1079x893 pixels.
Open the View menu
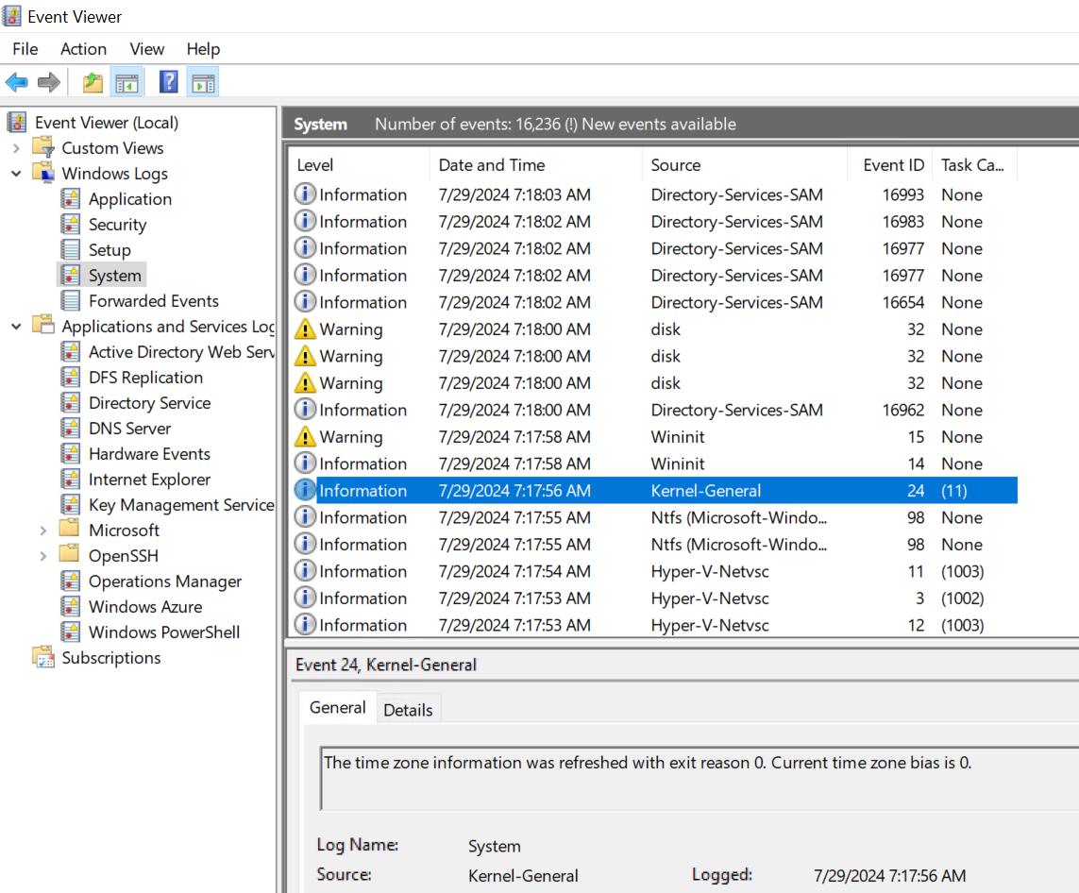click(x=147, y=49)
